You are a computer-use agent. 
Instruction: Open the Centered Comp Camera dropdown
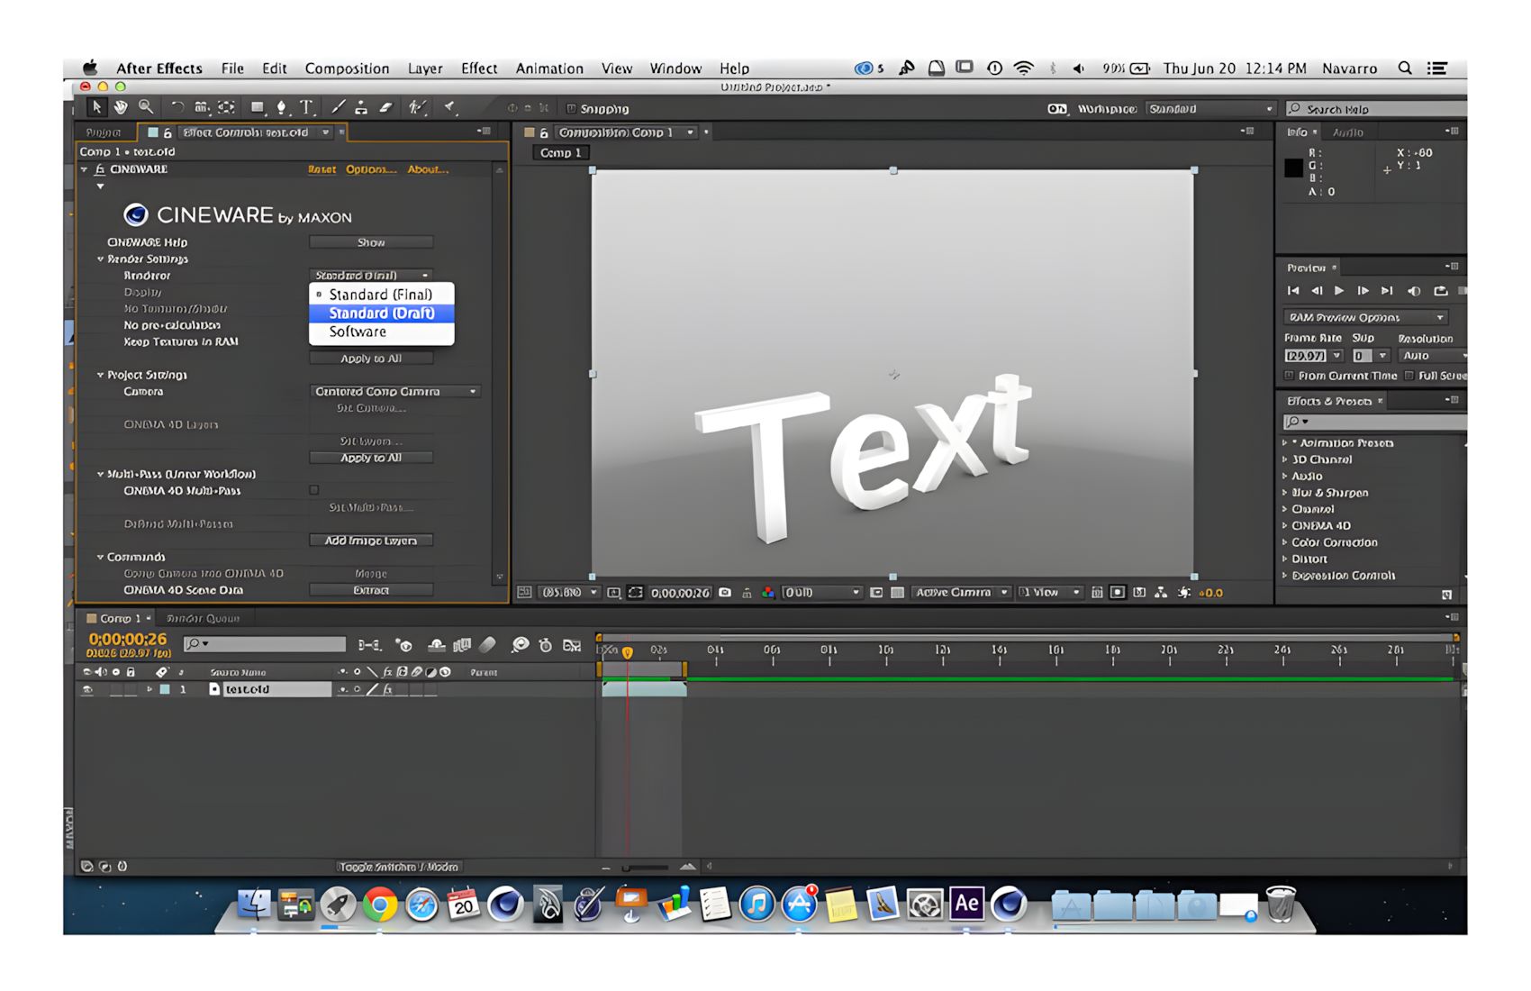point(394,392)
